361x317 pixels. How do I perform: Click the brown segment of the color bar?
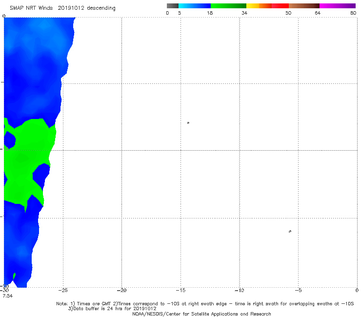coord(304,6)
